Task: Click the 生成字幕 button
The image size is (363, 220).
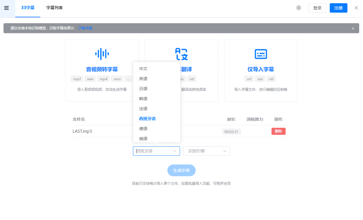Action: pos(181,170)
